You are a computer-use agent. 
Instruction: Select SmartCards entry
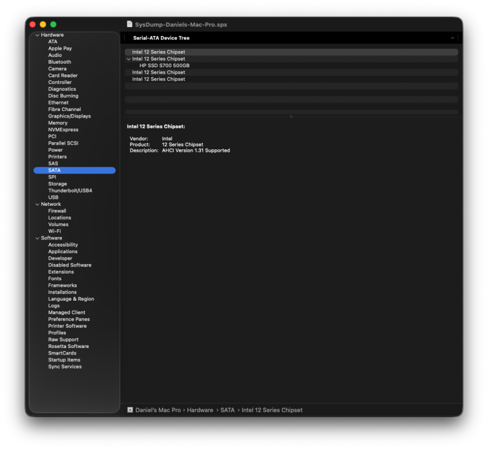[x=62, y=353]
